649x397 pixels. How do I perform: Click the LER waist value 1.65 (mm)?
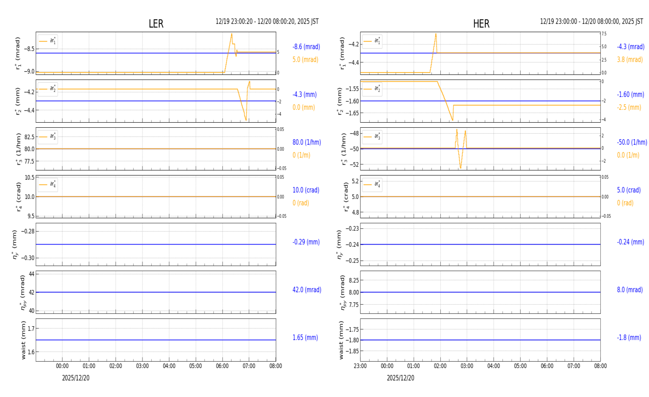[x=305, y=338]
